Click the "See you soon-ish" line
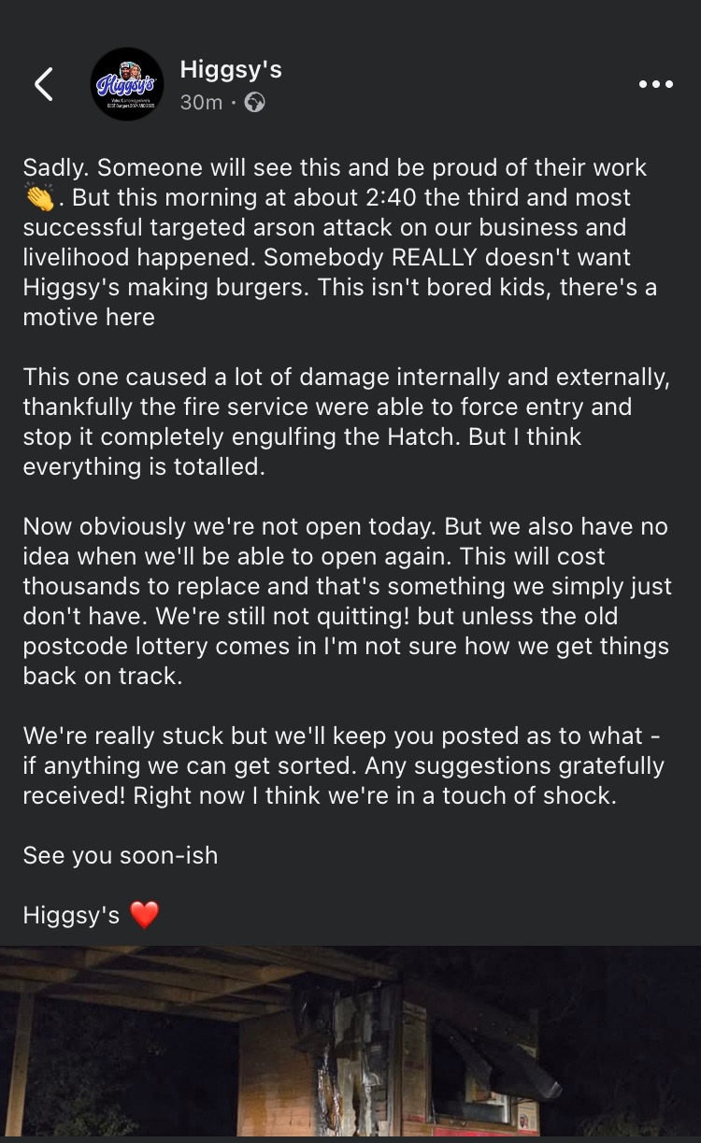The height and width of the screenshot is (1143, 701). tap(121, 855)
